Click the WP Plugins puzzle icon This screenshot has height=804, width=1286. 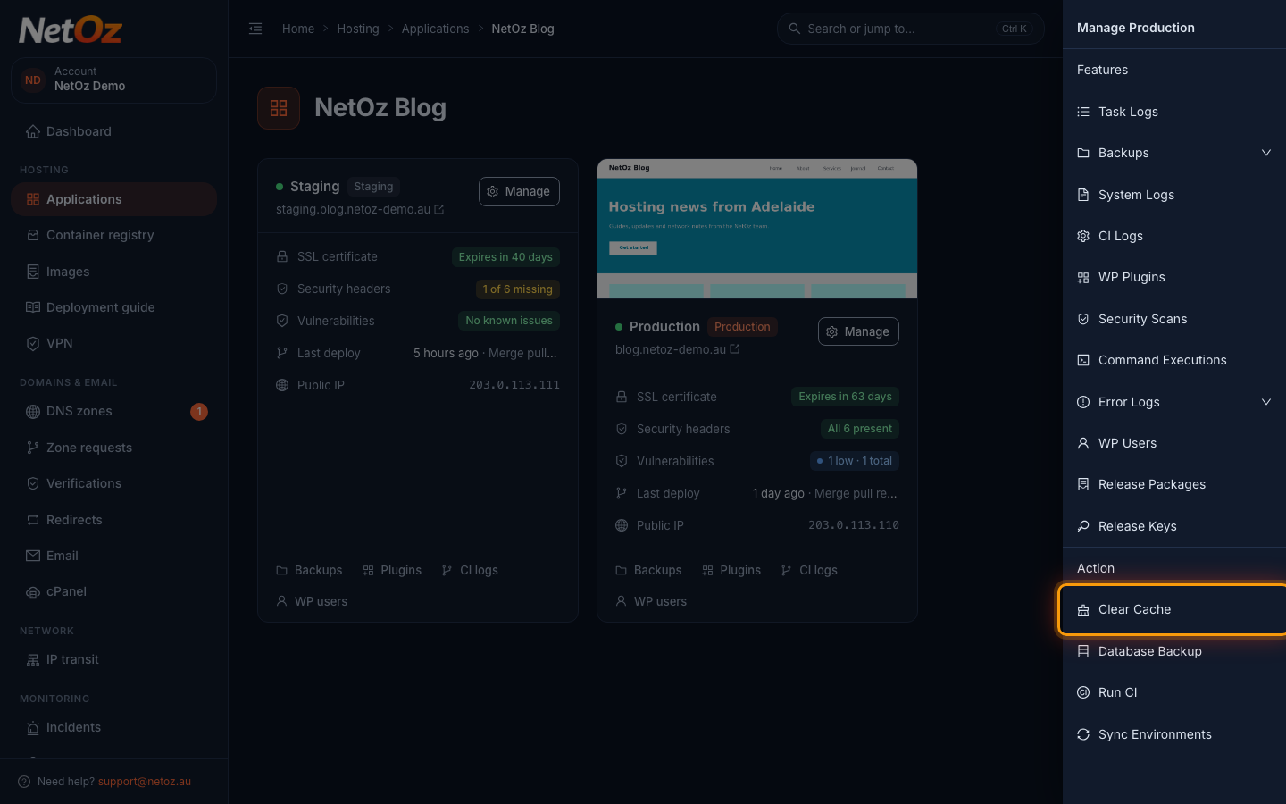1083,277
